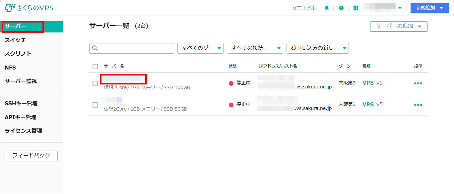Click the (2台) server count text
This screenshot has height=194, width=454.
(x=142, y=26)
